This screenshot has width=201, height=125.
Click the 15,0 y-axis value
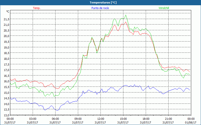point(7,92)
